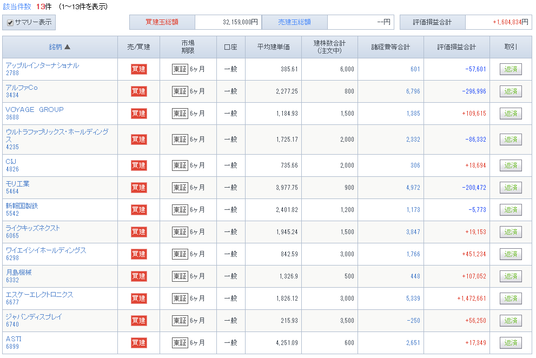Viewport: 536px width, 358px height.
Task: Open profit/loss -57,601 link
Action: pyautogui.click(x=475, y=69)
